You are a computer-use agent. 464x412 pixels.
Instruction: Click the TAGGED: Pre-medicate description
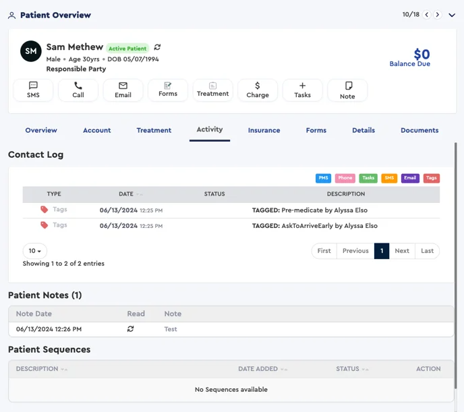tap(310, 210)
